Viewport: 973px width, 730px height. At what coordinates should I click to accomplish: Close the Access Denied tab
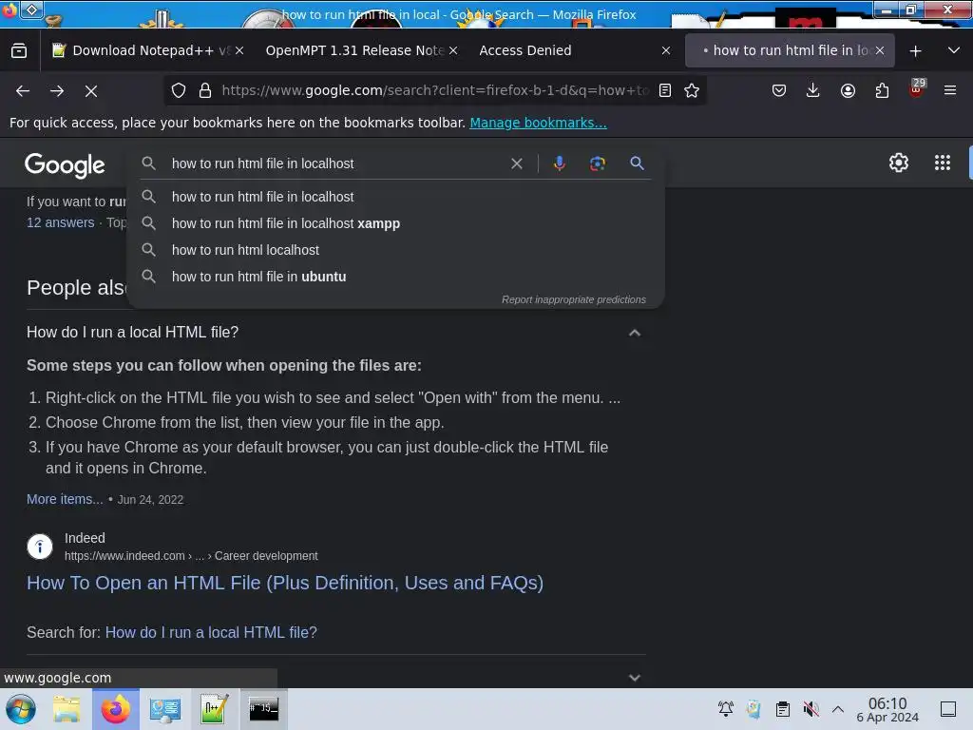[x=666, y=51]
